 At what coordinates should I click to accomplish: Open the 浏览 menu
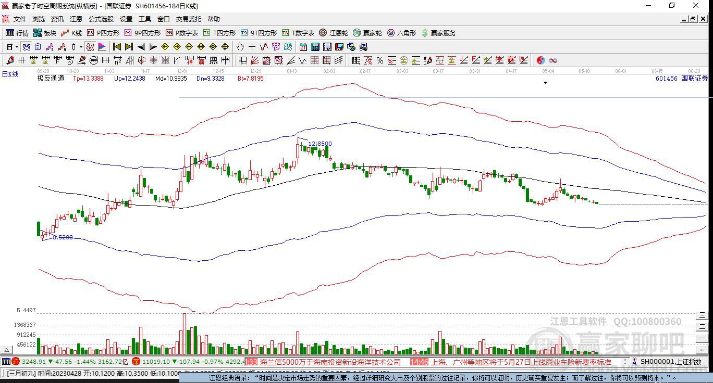(39, 19)
